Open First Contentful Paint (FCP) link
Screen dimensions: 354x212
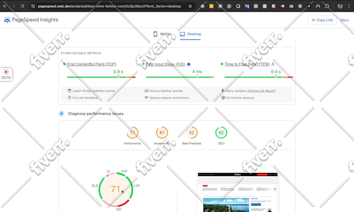[x=92, y=64]
